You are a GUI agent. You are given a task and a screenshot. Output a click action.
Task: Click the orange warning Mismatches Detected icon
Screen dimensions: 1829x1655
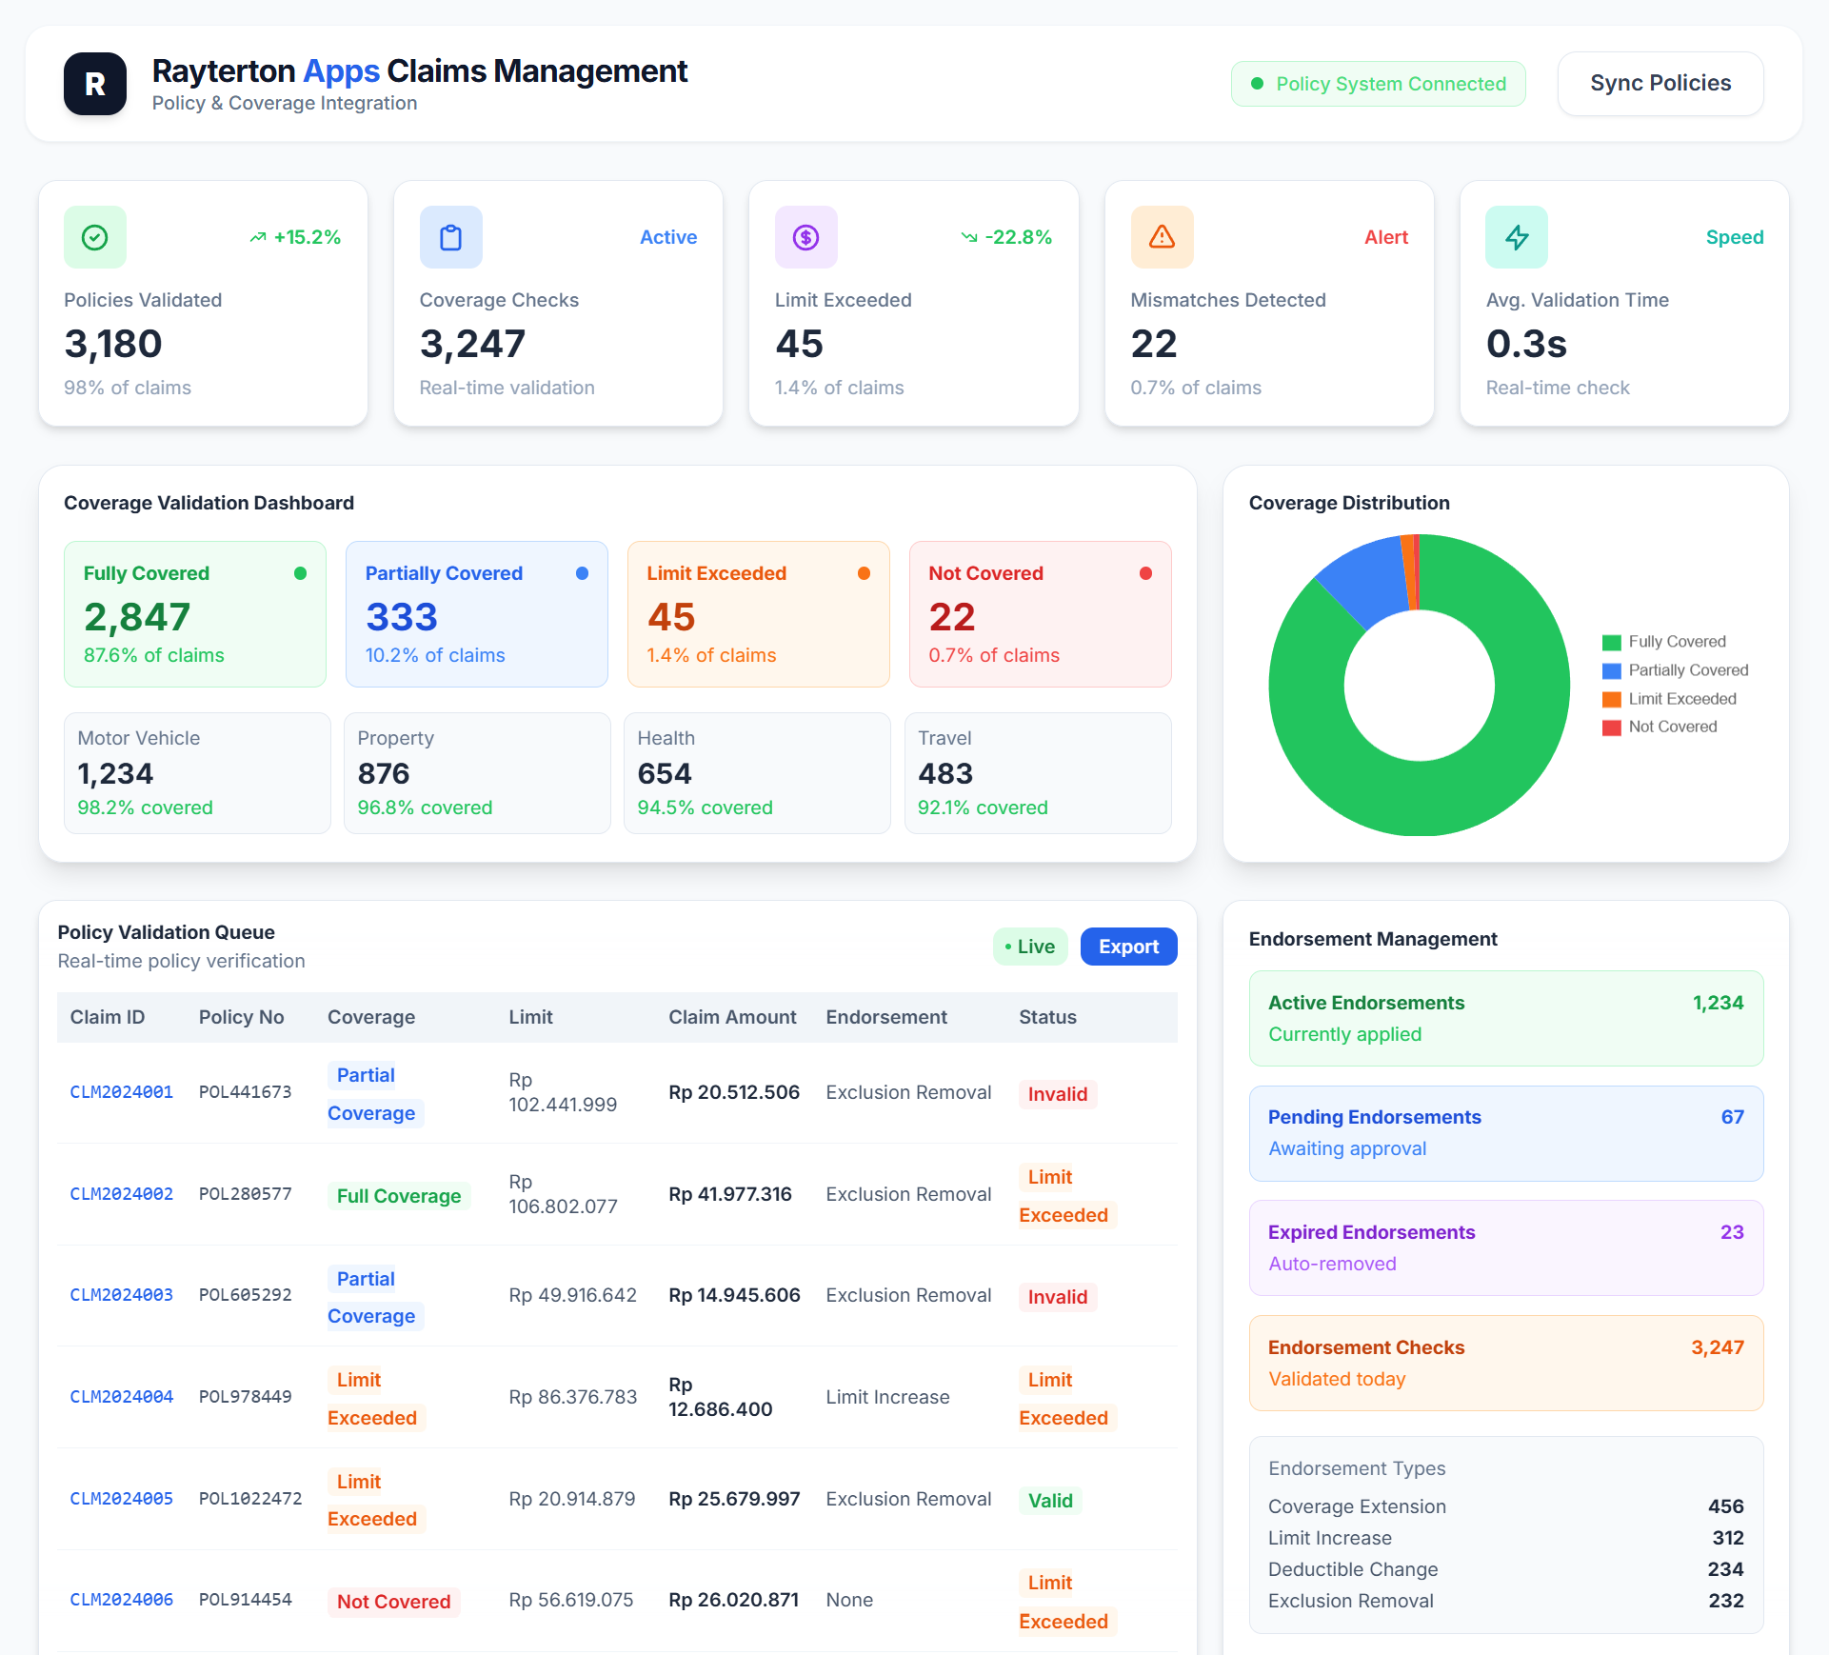click(1162, 237)
